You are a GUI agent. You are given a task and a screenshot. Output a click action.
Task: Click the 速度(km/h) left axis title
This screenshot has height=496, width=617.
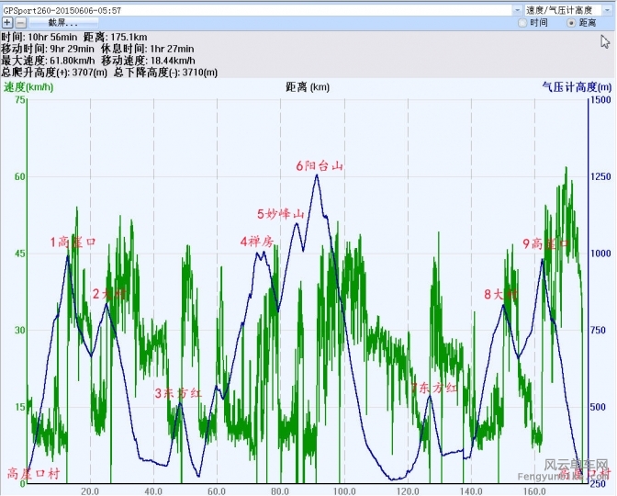pos(26,86)
